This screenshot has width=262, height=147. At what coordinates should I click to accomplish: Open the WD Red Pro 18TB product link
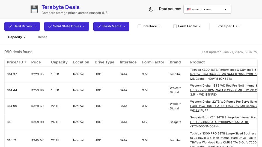[224, 90]
